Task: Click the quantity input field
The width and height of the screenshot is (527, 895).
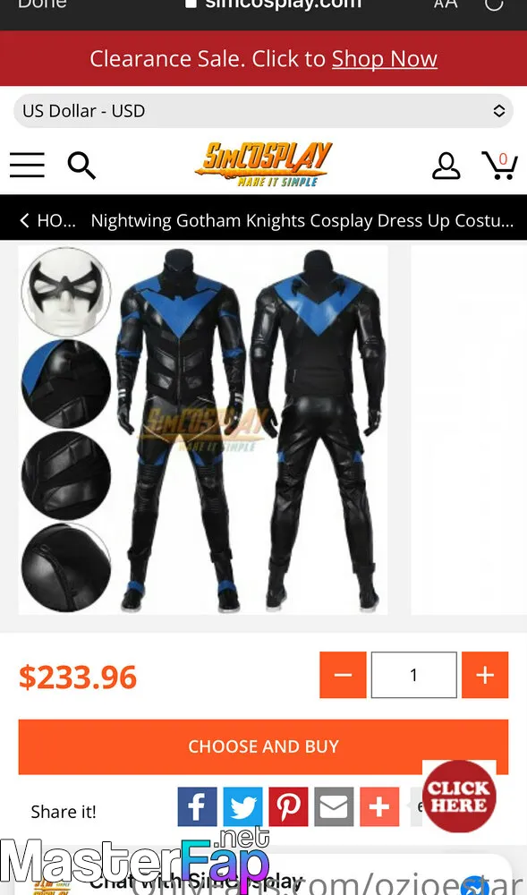Action: click(x=414, y=675)
